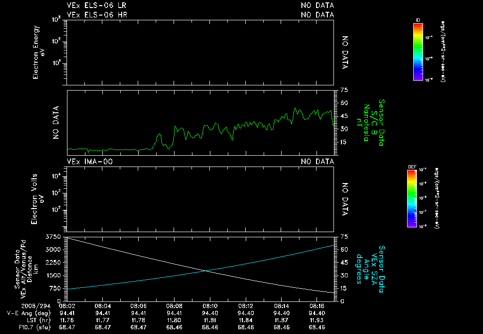Screen dimensions: 483x334
Task: Select the VEx ELS-06 HR title
Action: point(97,15)
